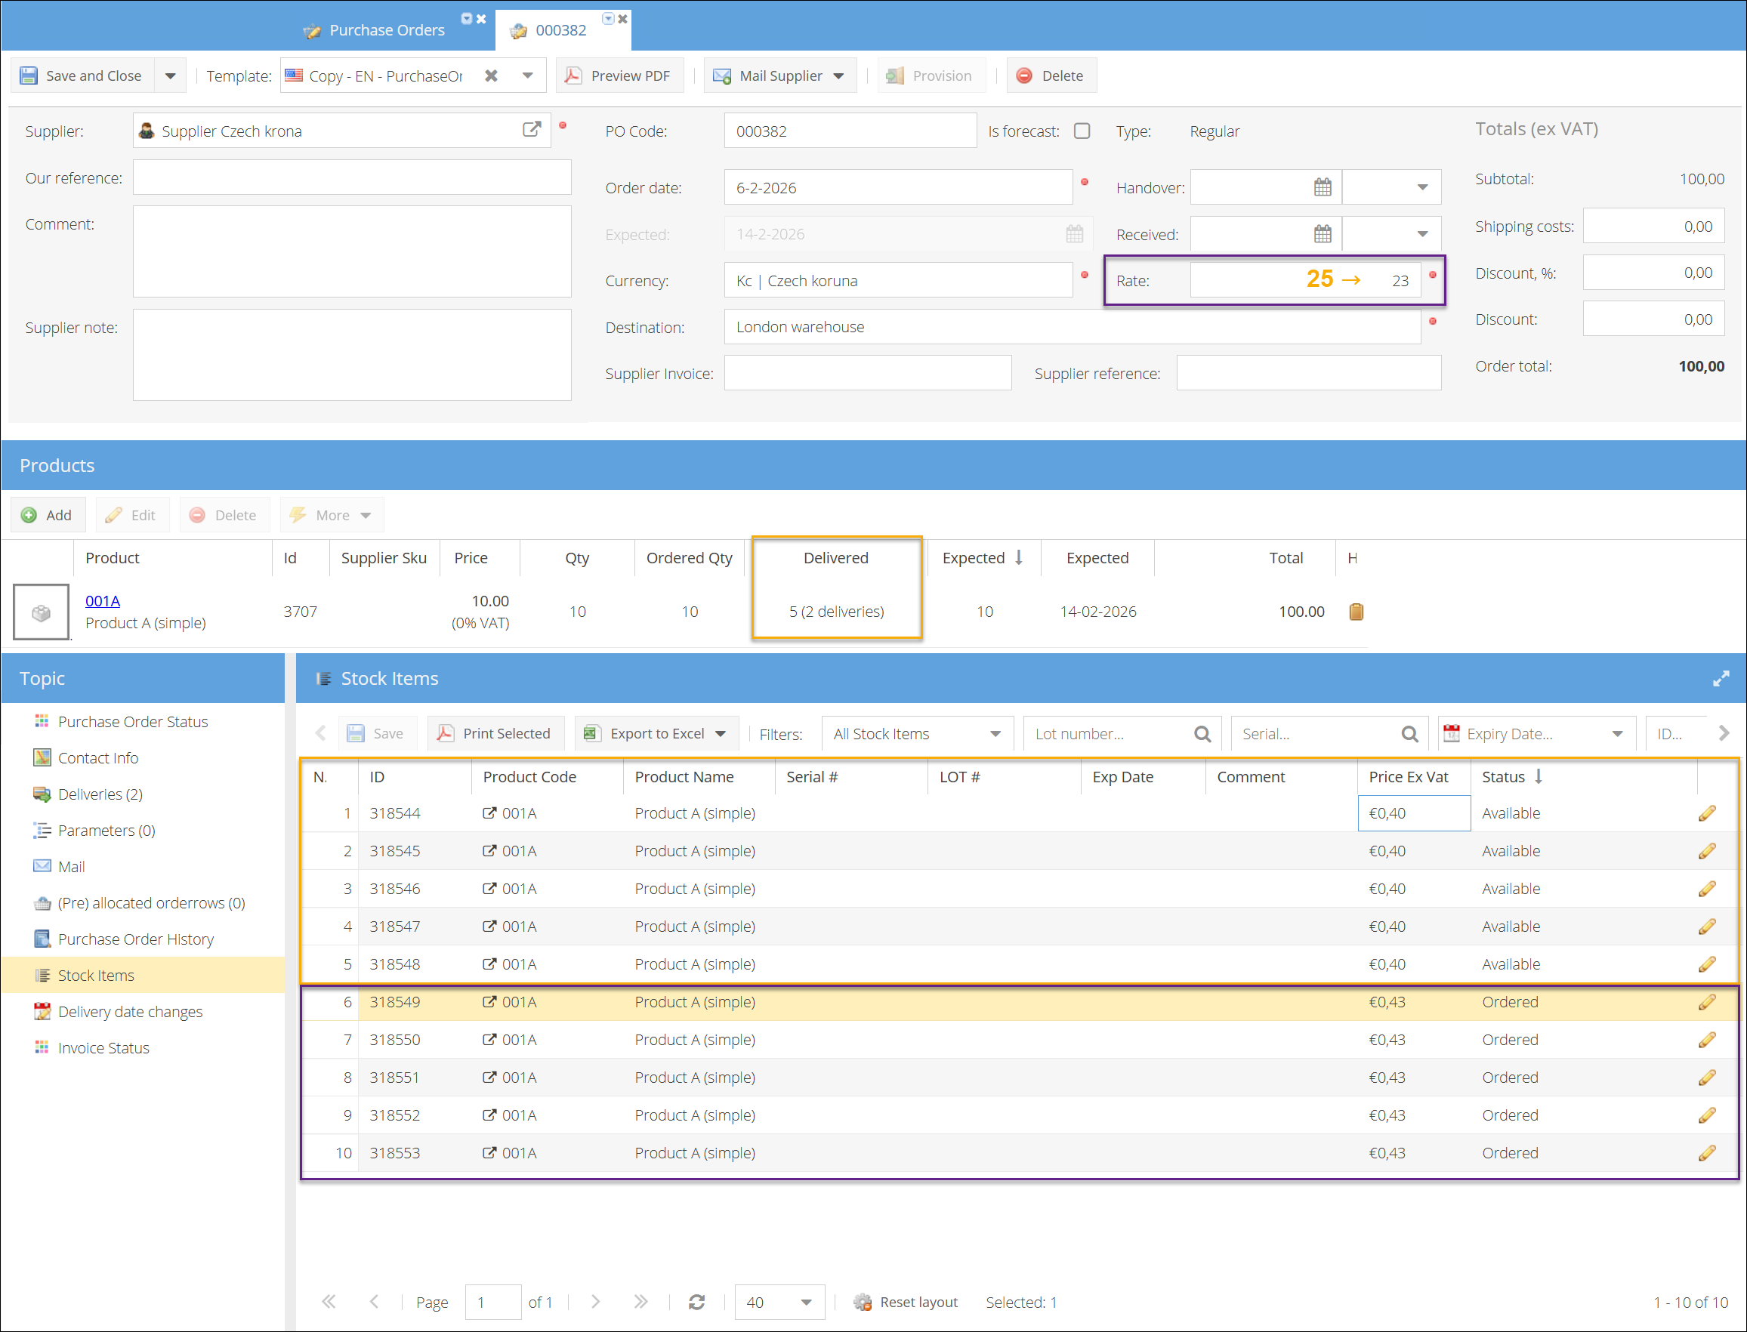Search by lot number magnifier icon
This screenshot has width=1747, height=1332.
tap(1202, 734)
